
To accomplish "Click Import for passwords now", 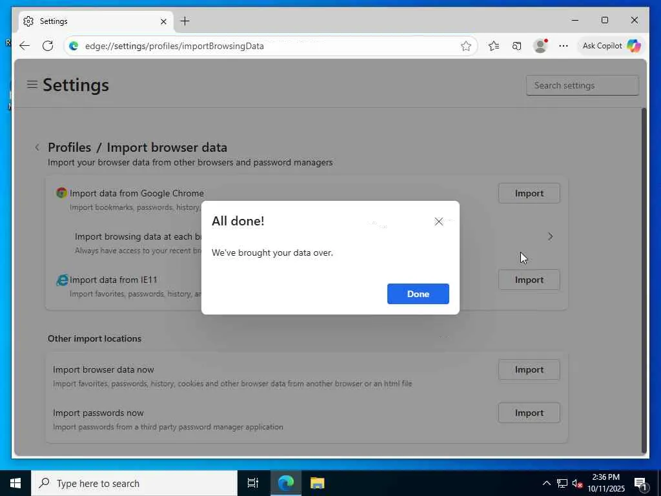I will pos(529,413).
